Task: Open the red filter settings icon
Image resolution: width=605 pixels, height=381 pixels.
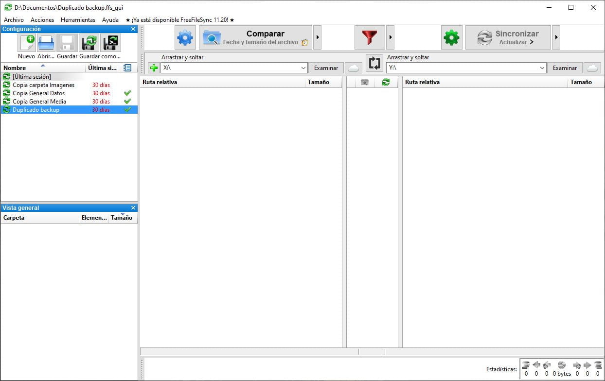Action: point(370,37)
